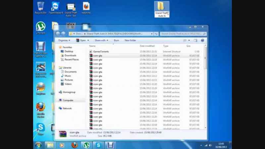Click the network signal tray icon
Image resolution: width=265 pixels, height=149 pixels.
click(x=206, y=145)
